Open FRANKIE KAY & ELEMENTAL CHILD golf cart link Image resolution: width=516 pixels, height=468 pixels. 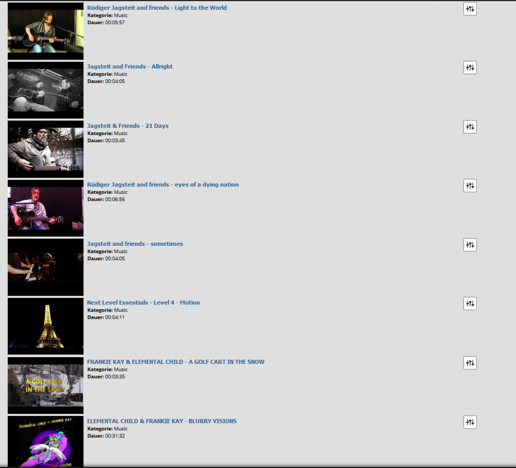tap(176, 362)
